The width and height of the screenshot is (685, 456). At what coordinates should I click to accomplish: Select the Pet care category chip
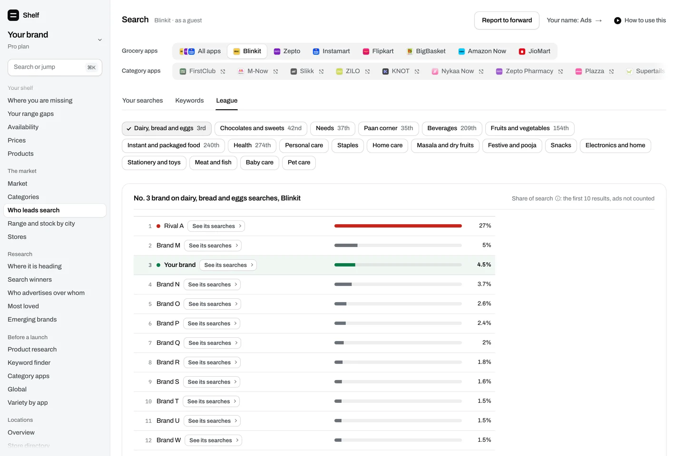(299, 162)
